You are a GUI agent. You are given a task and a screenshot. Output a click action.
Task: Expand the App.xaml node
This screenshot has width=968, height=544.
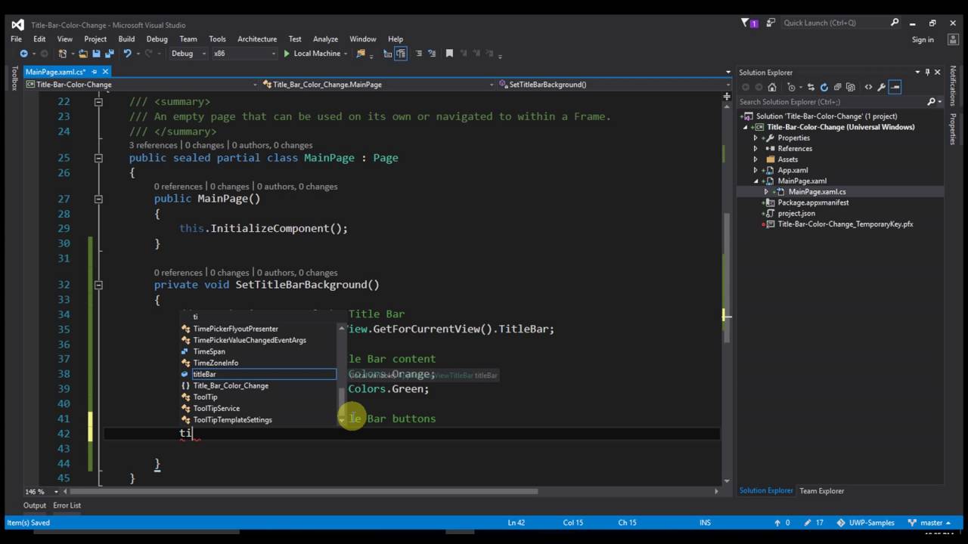point(755,170)
